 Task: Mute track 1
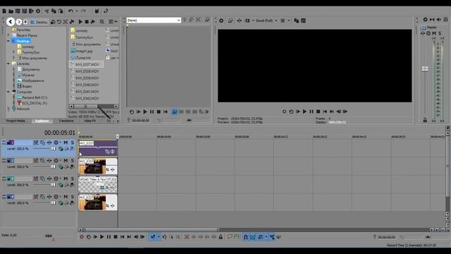[x=66, y=143]
